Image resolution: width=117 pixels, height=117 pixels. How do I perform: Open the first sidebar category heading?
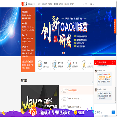25,12
